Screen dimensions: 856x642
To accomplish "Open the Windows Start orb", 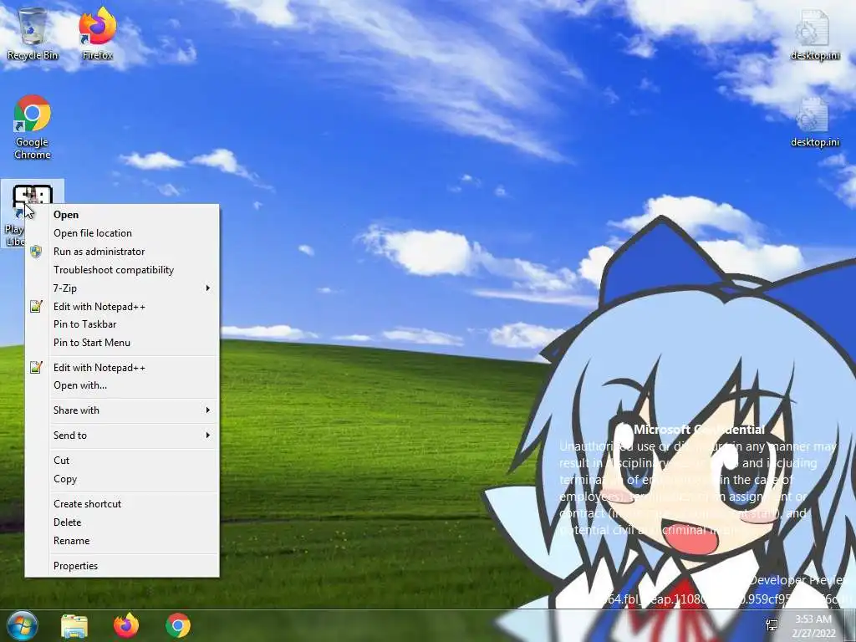I will [x=21, y=625].
